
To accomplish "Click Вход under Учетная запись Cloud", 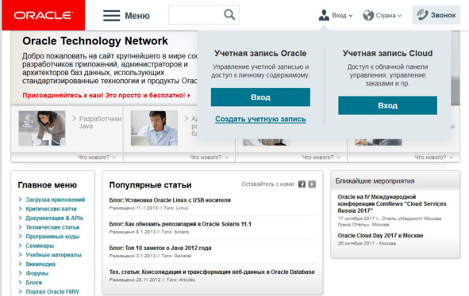I will [x=387, y=105].
